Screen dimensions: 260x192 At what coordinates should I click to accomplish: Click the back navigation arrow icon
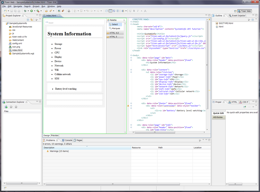pyautogui.click(x=92, y=11)
